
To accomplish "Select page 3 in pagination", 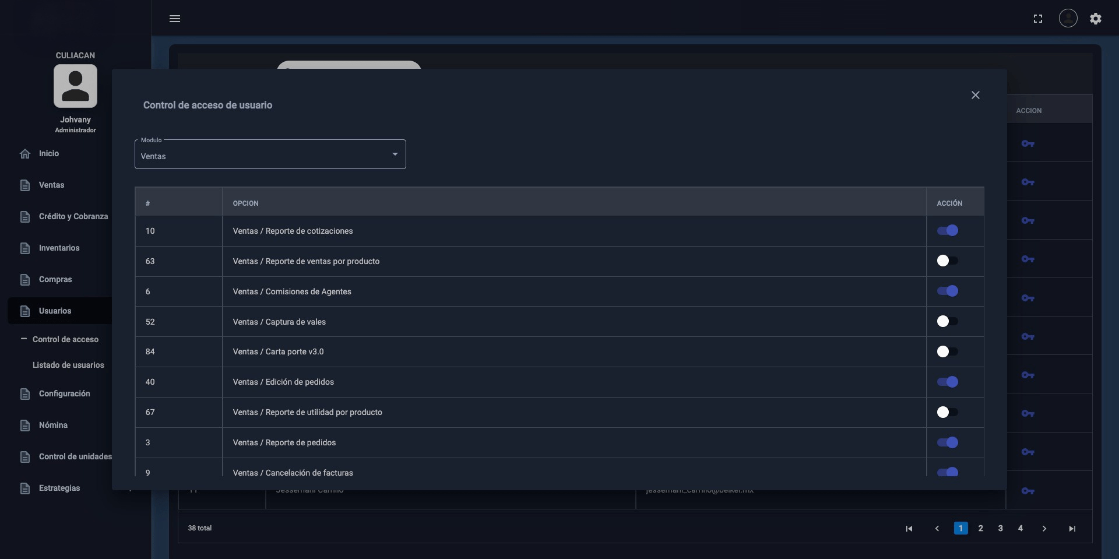I will (x=1000, y=528).
